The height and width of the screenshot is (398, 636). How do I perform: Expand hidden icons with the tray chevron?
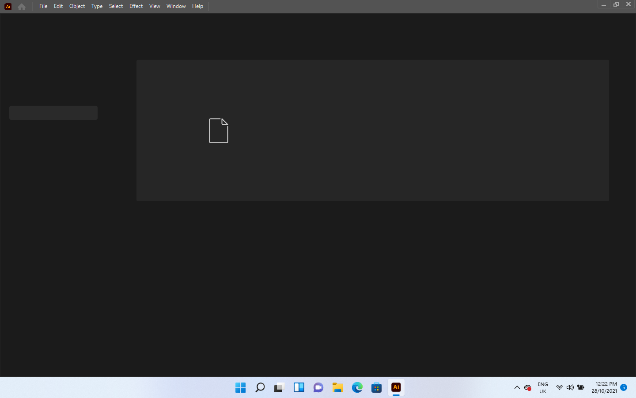pos(517,387)
